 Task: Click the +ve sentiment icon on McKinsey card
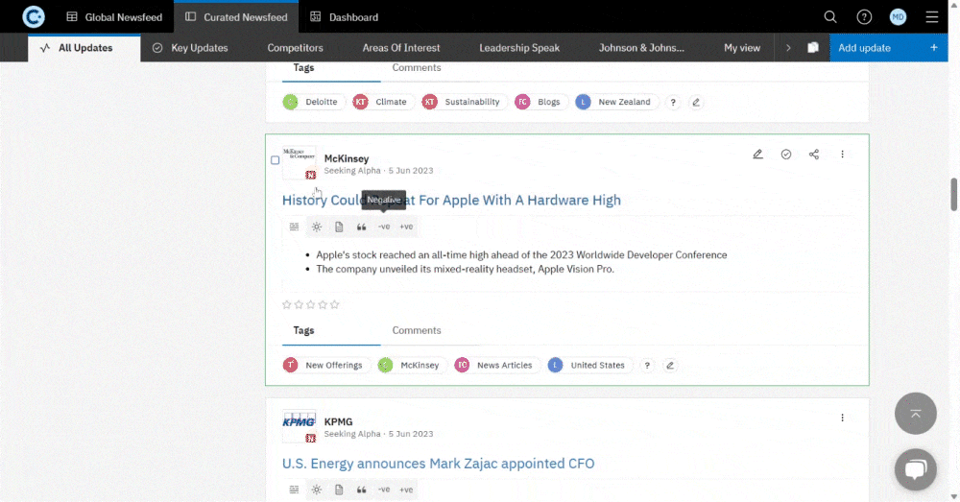[406, 227]
